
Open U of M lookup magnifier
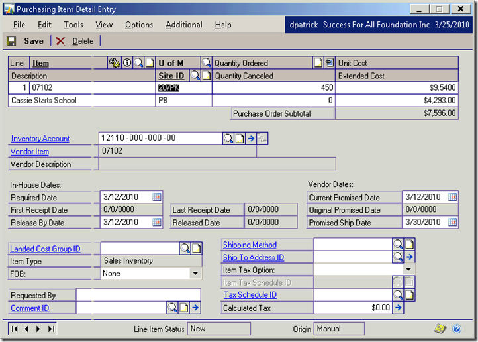pos(207,63)
